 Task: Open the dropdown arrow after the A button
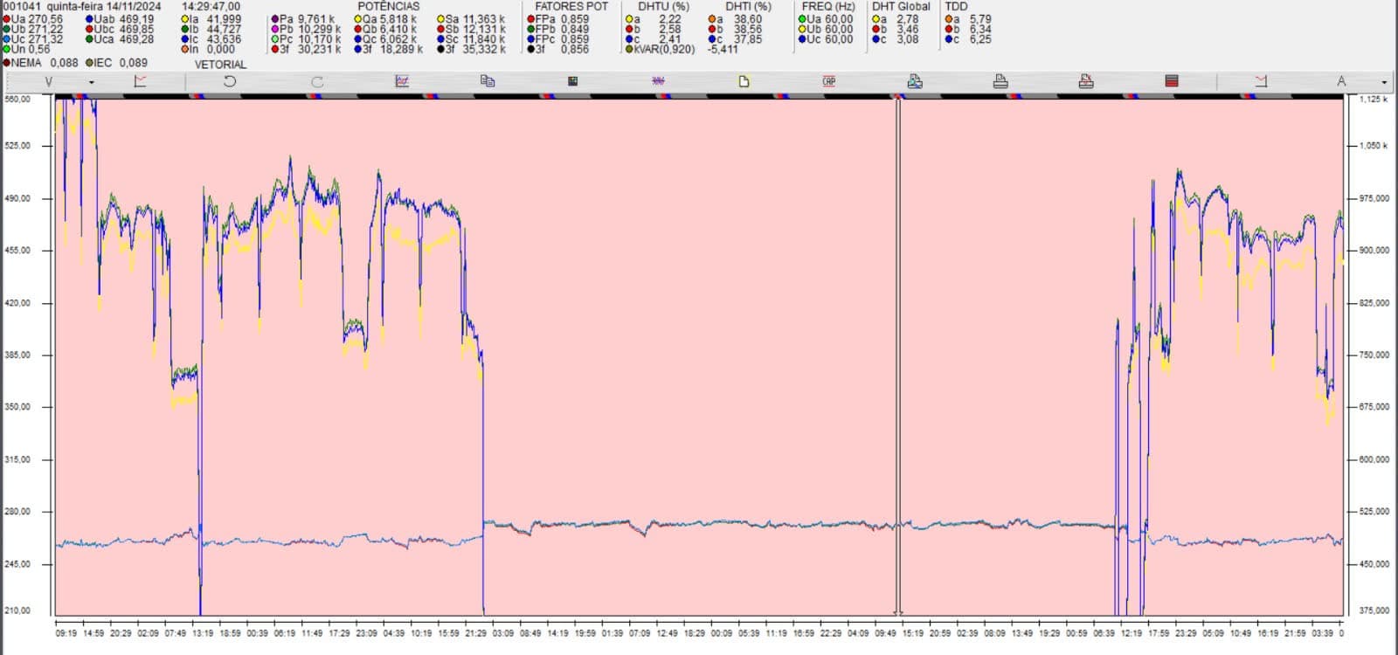pos(1384,82)
